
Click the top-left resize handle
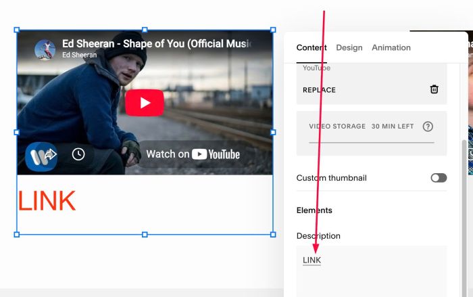point(17,30)
